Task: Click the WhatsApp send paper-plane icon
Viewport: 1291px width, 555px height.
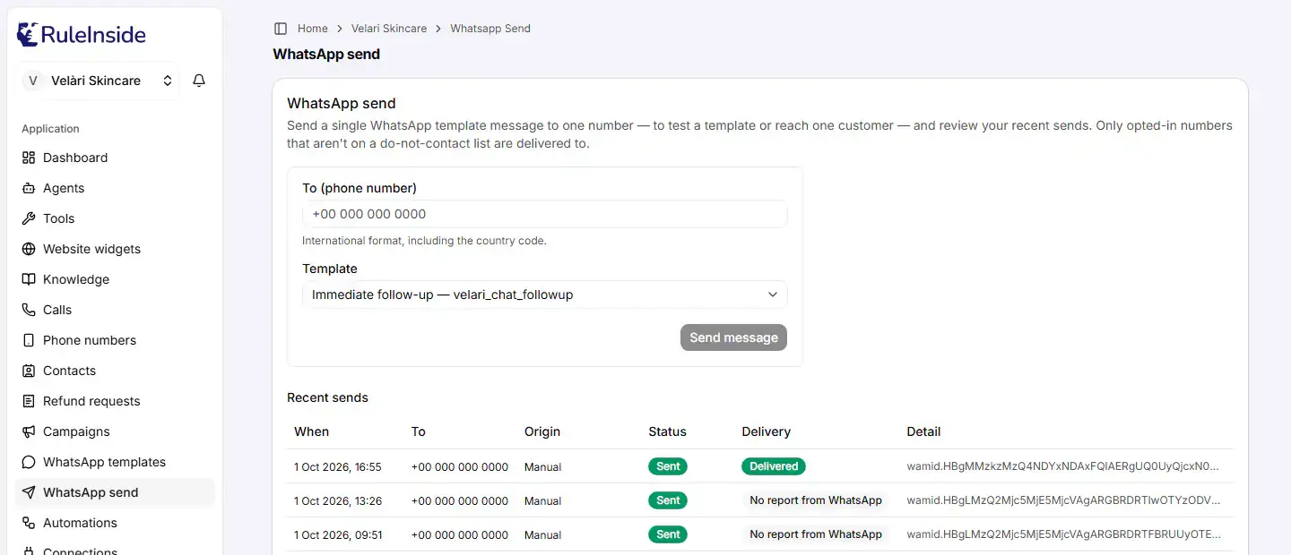Action: click(29, 492)
